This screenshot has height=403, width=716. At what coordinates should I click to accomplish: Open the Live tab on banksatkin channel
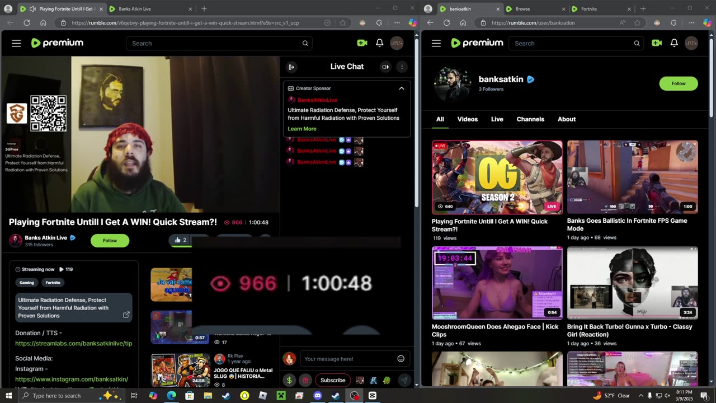click(497, 119)
